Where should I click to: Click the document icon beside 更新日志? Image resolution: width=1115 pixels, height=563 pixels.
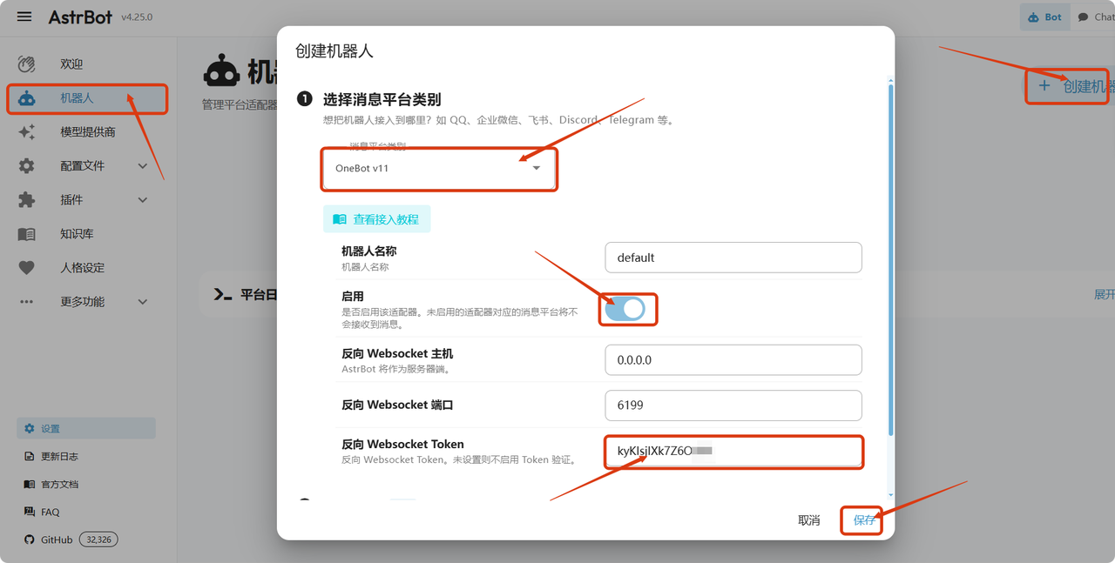30,457
